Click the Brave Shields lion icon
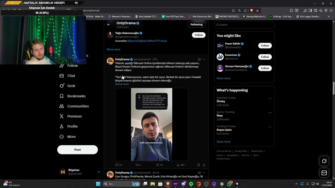The width and height of the screenshot is (335, 188). click(252, 10)
